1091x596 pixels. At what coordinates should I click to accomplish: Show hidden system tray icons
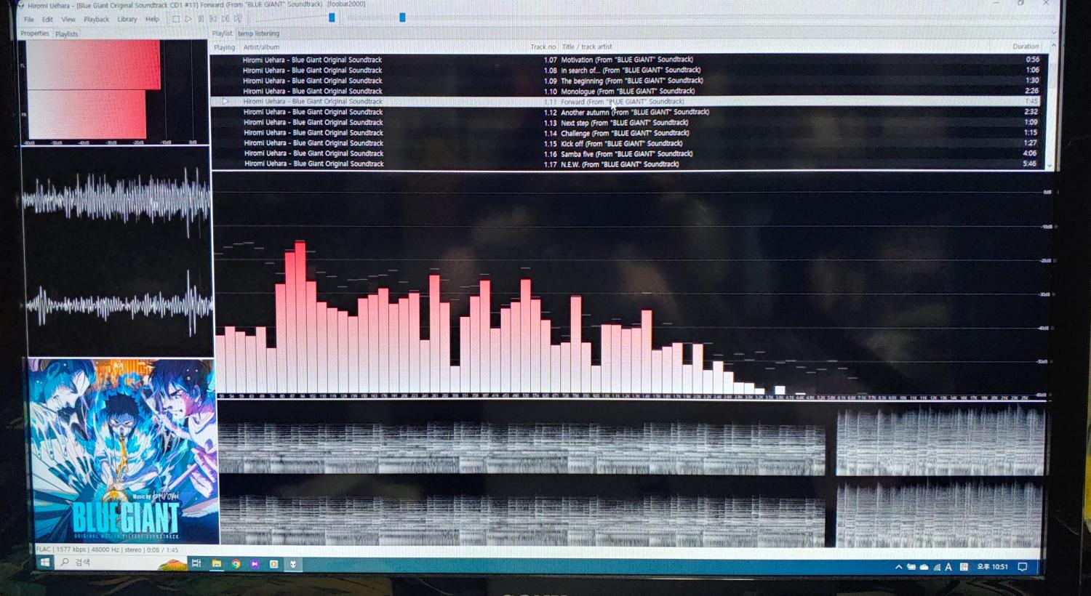[x=899, y=567]
